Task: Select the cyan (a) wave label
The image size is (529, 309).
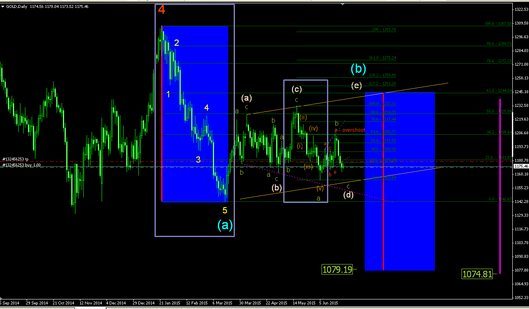Action: click(225, 225)
